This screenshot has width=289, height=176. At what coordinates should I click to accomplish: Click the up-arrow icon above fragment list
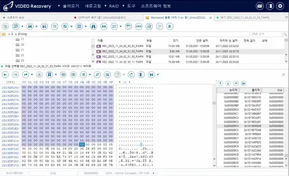point(220,83)
